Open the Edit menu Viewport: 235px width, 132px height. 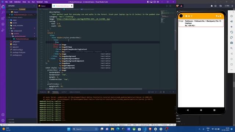click(11, 2)
